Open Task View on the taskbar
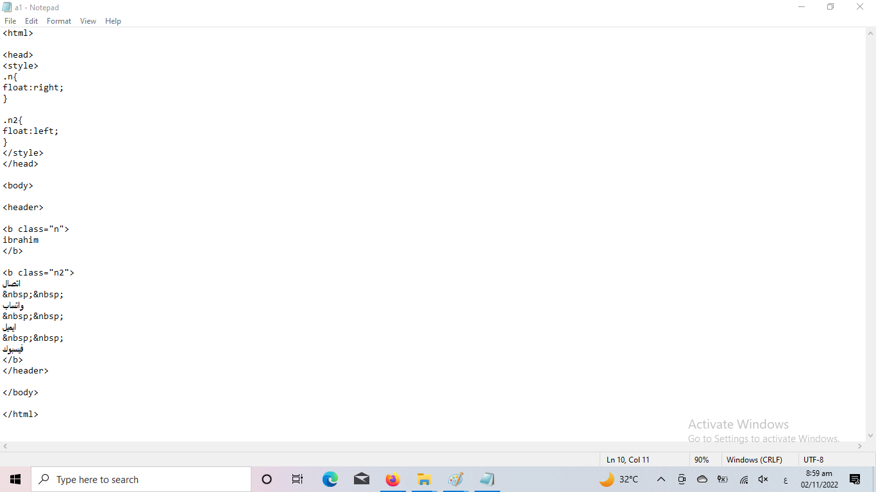 coord(298,479)
